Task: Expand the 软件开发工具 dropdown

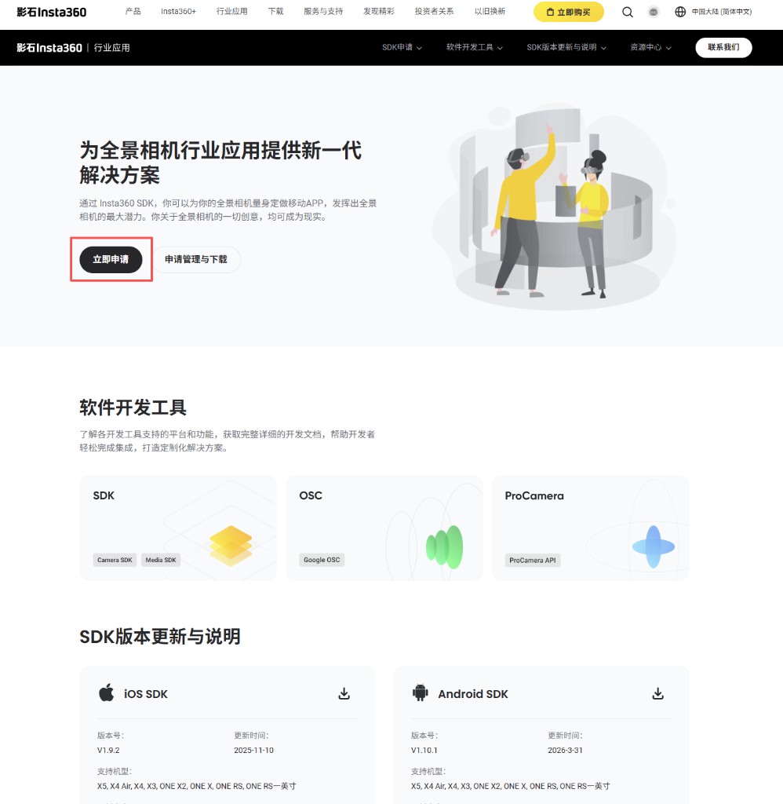Action: point(474,47)
